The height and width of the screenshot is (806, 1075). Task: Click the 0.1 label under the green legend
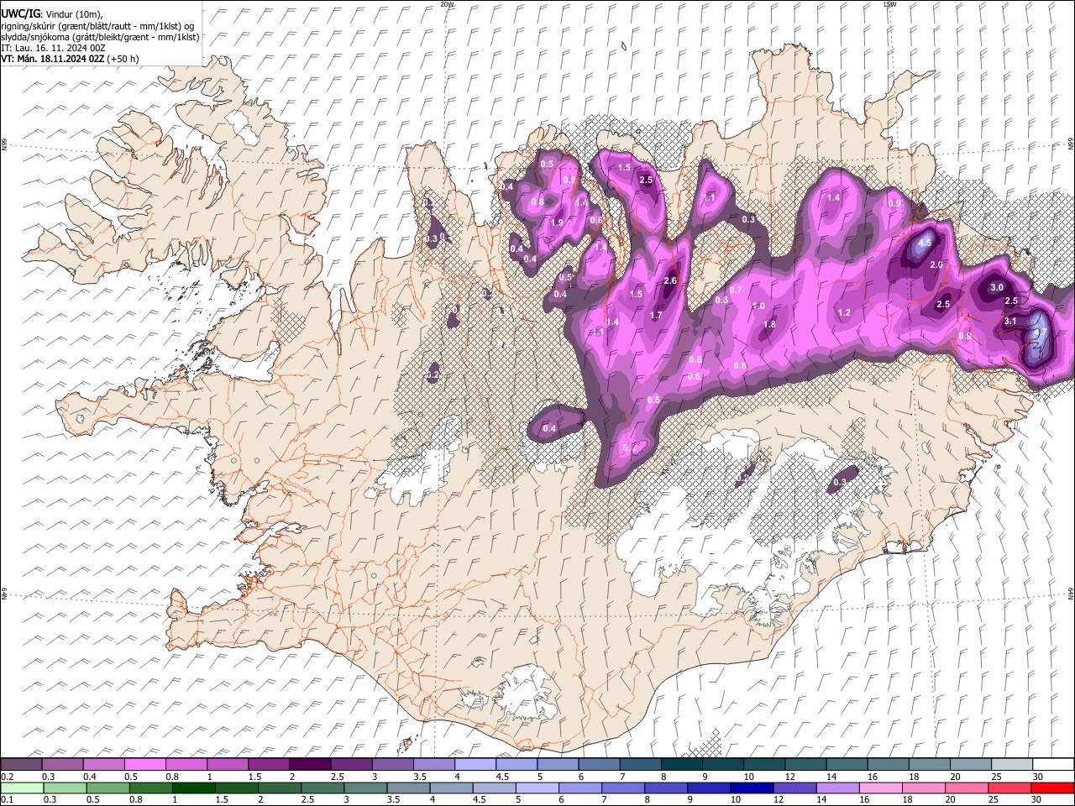point(7,799)
